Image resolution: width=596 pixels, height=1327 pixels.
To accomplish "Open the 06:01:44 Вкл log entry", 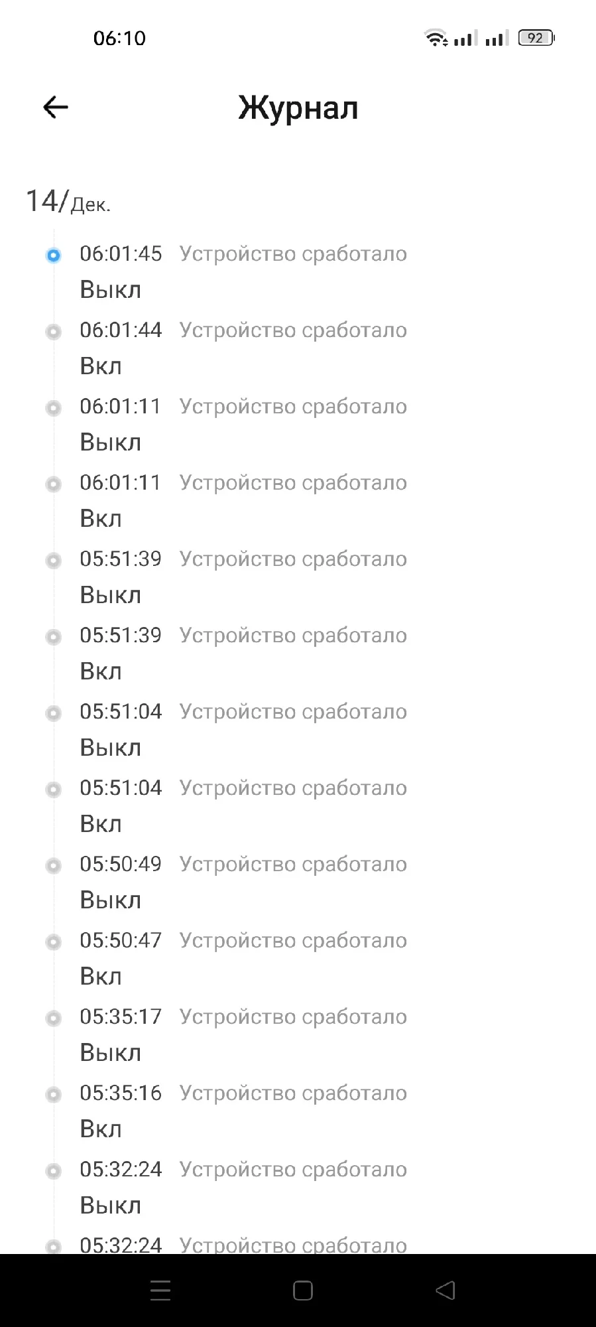I will pyautogui.click(x=243, y=348).
